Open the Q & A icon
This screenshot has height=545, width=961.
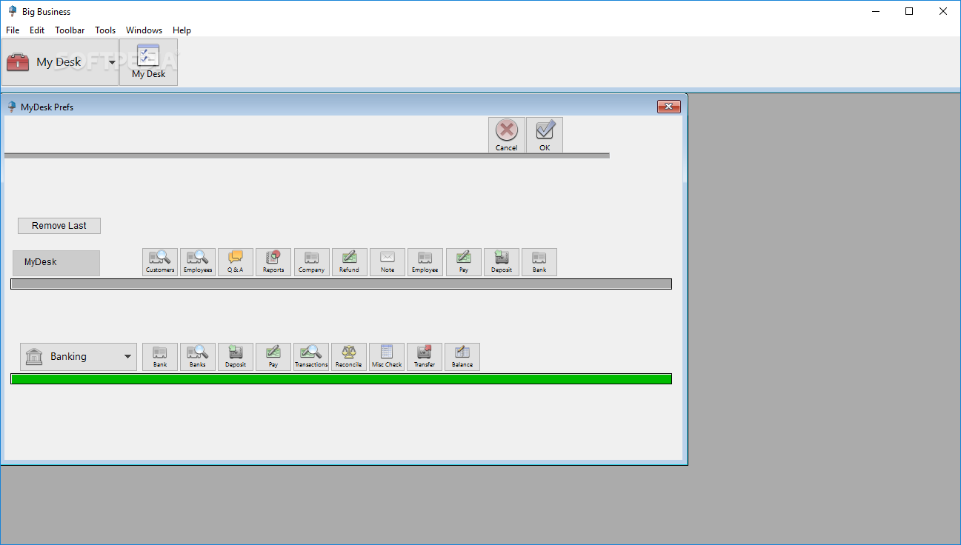pos(236,262)
